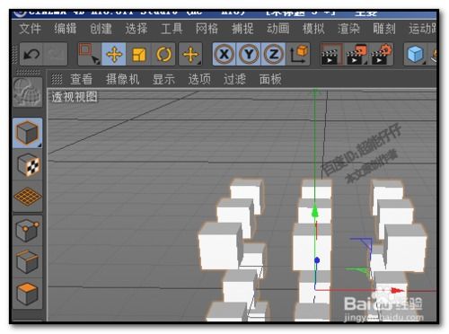449x334 pixels.
Task: Open the 摄像机 viewport menu
Action: (122, 79)
